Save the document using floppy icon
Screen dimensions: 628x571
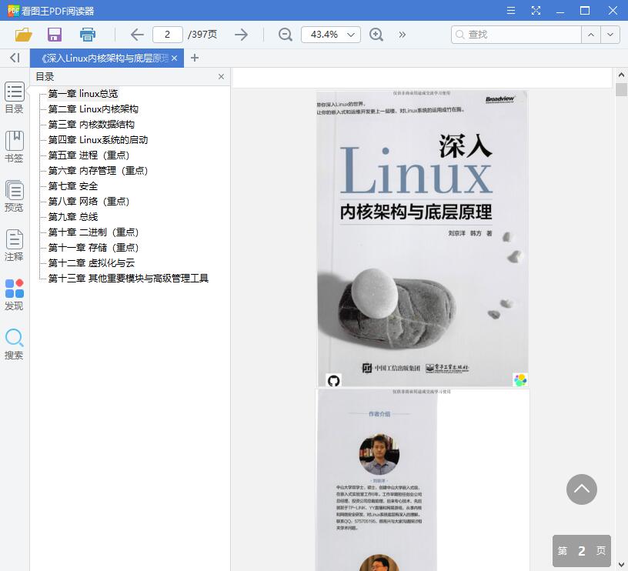(55, 35)
